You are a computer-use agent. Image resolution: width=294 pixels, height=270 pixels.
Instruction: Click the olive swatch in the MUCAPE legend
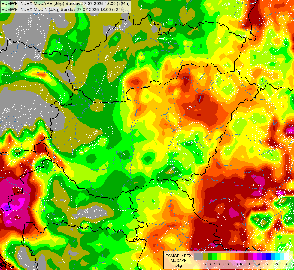[205, 256]
